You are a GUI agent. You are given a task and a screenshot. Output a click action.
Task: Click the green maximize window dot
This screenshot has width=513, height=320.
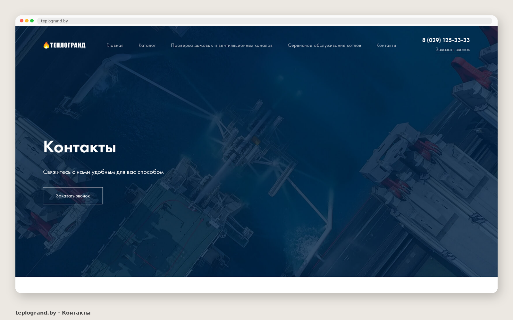(32, 21)
